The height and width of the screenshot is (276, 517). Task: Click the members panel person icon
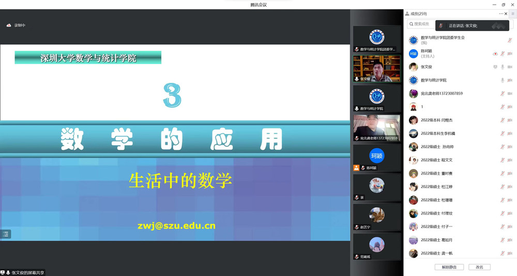pyautogui.click(x=407, y=13)
